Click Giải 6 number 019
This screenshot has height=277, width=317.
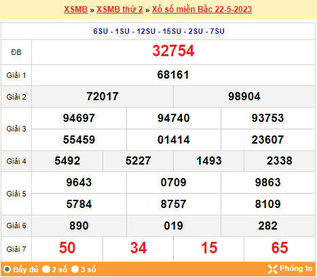click(x=174, y=226)
